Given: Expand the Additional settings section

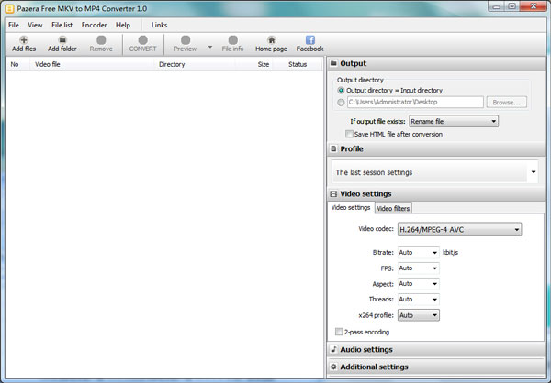Looking at the screenshot, I should 437,367.
